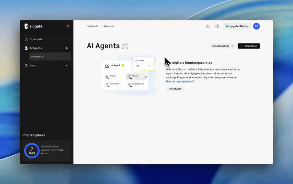The width and height of the screenshot is (293, 184).
Task: Click the Konto document icon
Action: (x=26, y=65)
